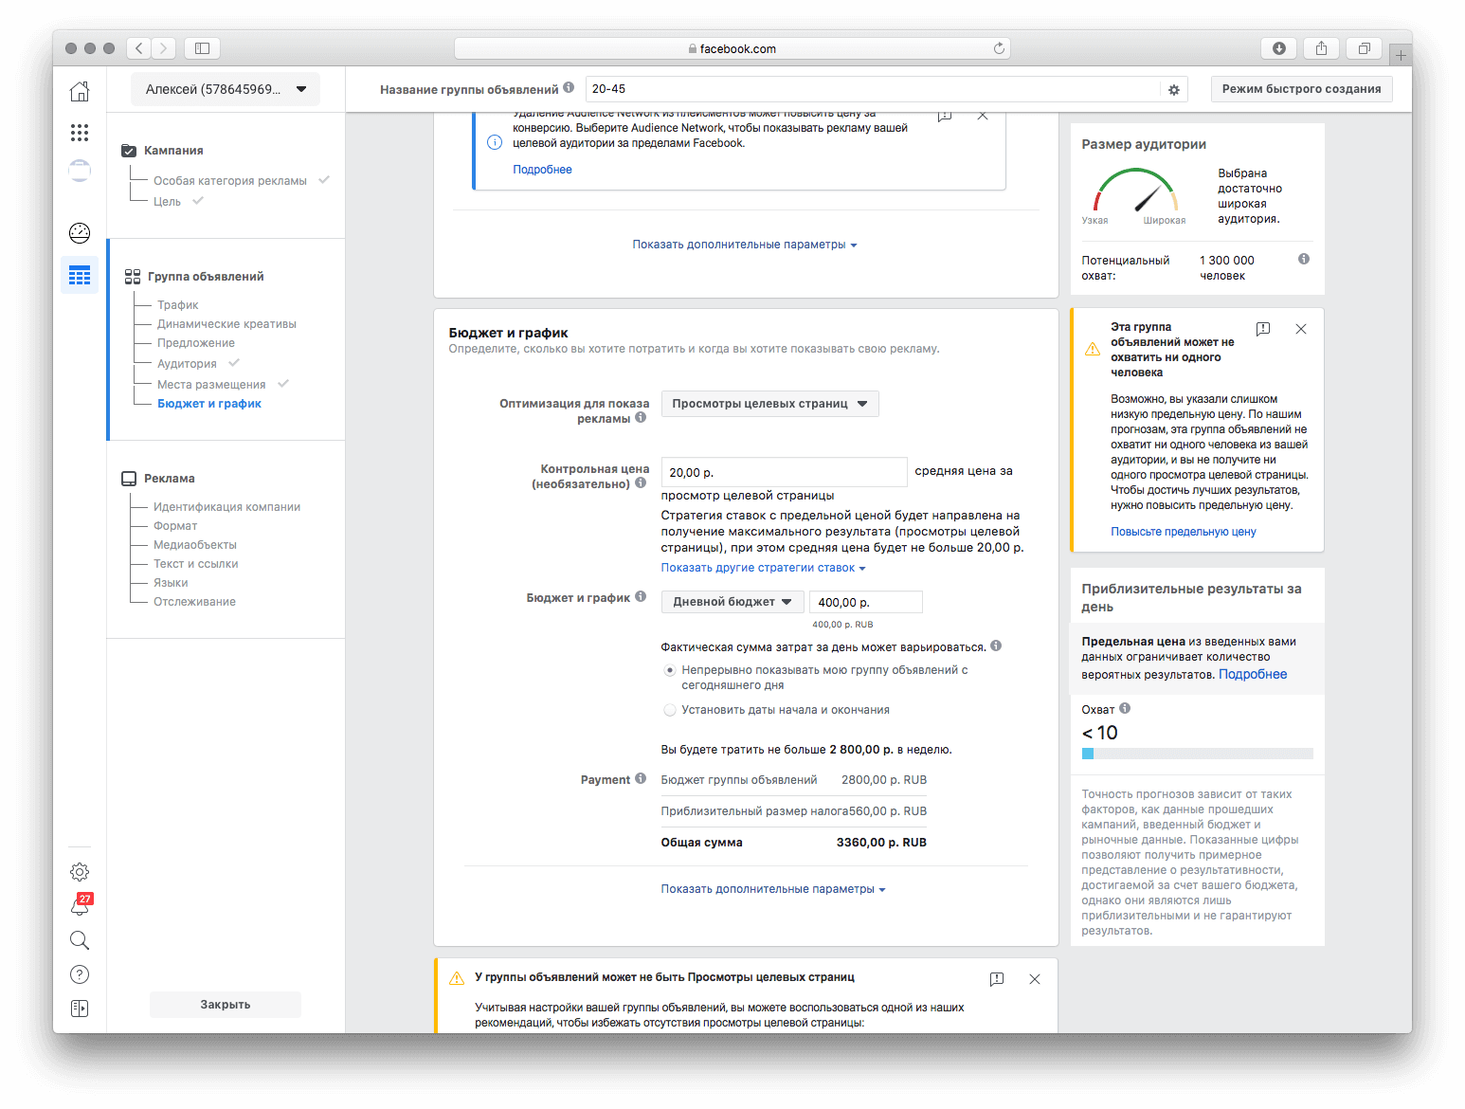Jump to Медиаобъекты ad section
1465x1109 pixels.
[x=195, y=545]
